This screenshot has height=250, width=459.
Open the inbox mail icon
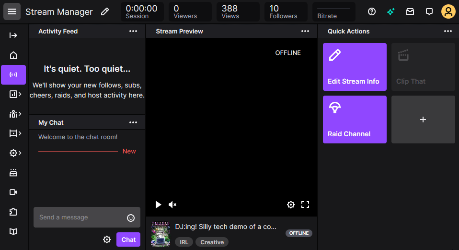[410, 11]
